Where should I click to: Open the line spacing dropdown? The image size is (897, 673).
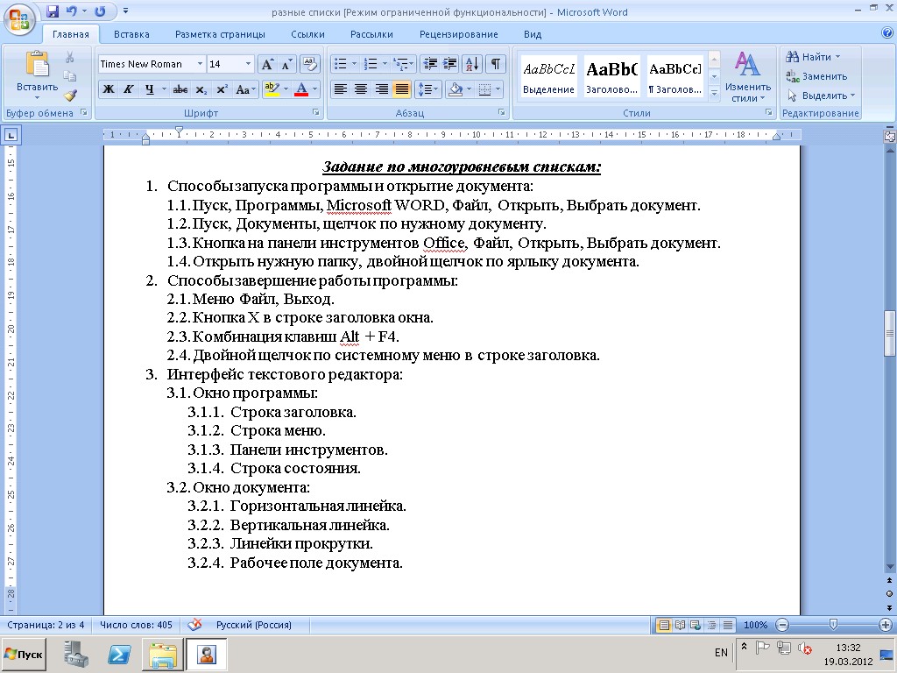(x=428, y=89)
